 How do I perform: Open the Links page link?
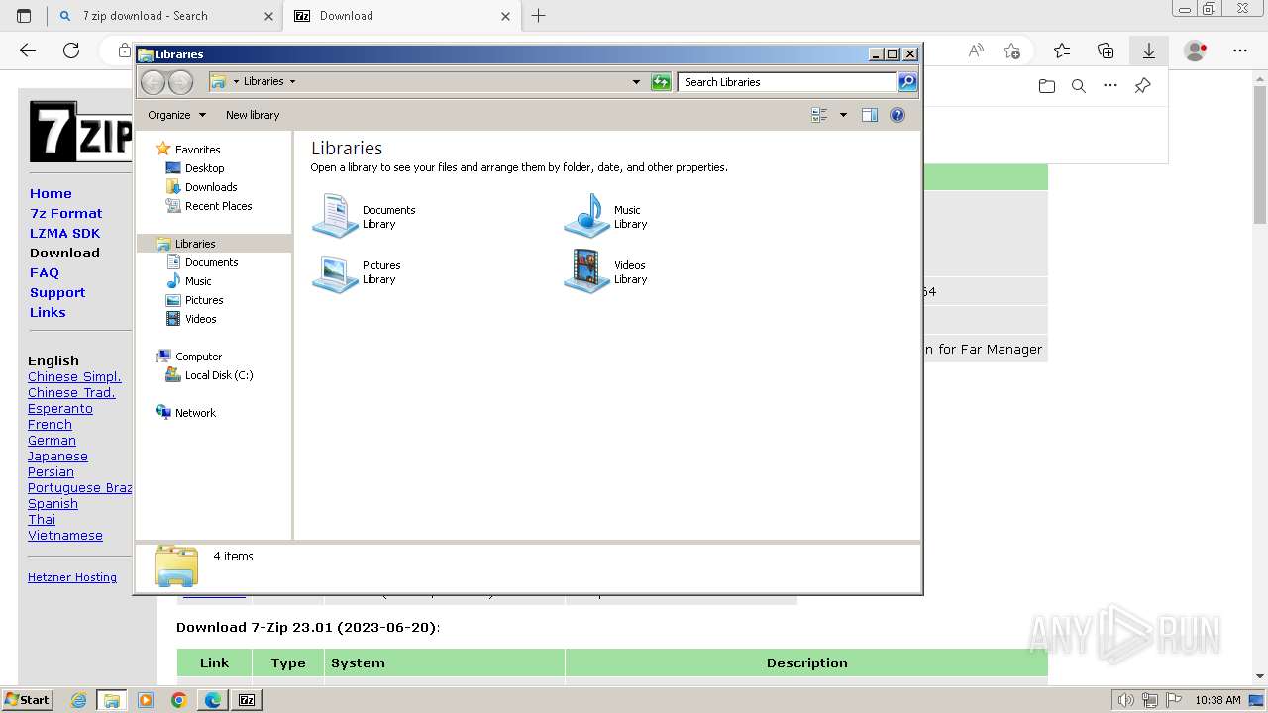pos(48,313)
